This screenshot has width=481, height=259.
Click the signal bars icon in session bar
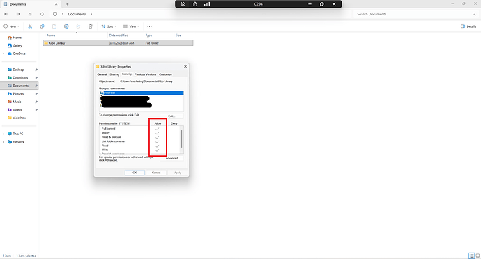pyautogui.click(x=207, y=4)
